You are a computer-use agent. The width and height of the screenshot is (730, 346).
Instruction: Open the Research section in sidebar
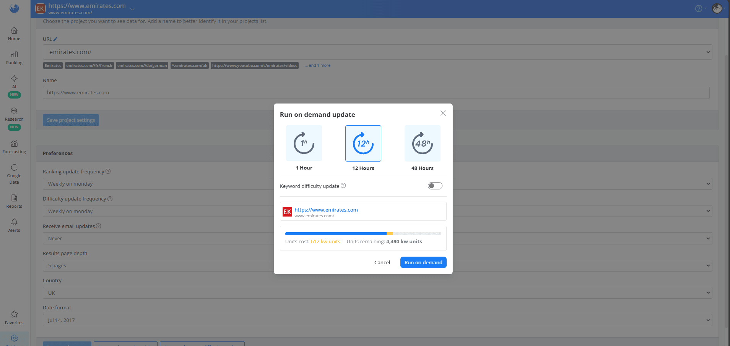click(x=14, y=118)
